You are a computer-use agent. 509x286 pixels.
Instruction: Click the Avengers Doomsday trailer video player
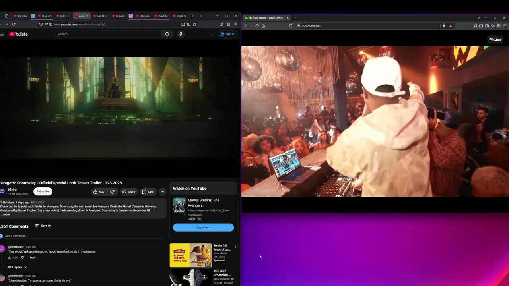(120, 108)
